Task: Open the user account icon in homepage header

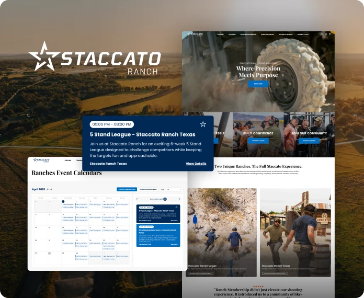Action: 326,34
